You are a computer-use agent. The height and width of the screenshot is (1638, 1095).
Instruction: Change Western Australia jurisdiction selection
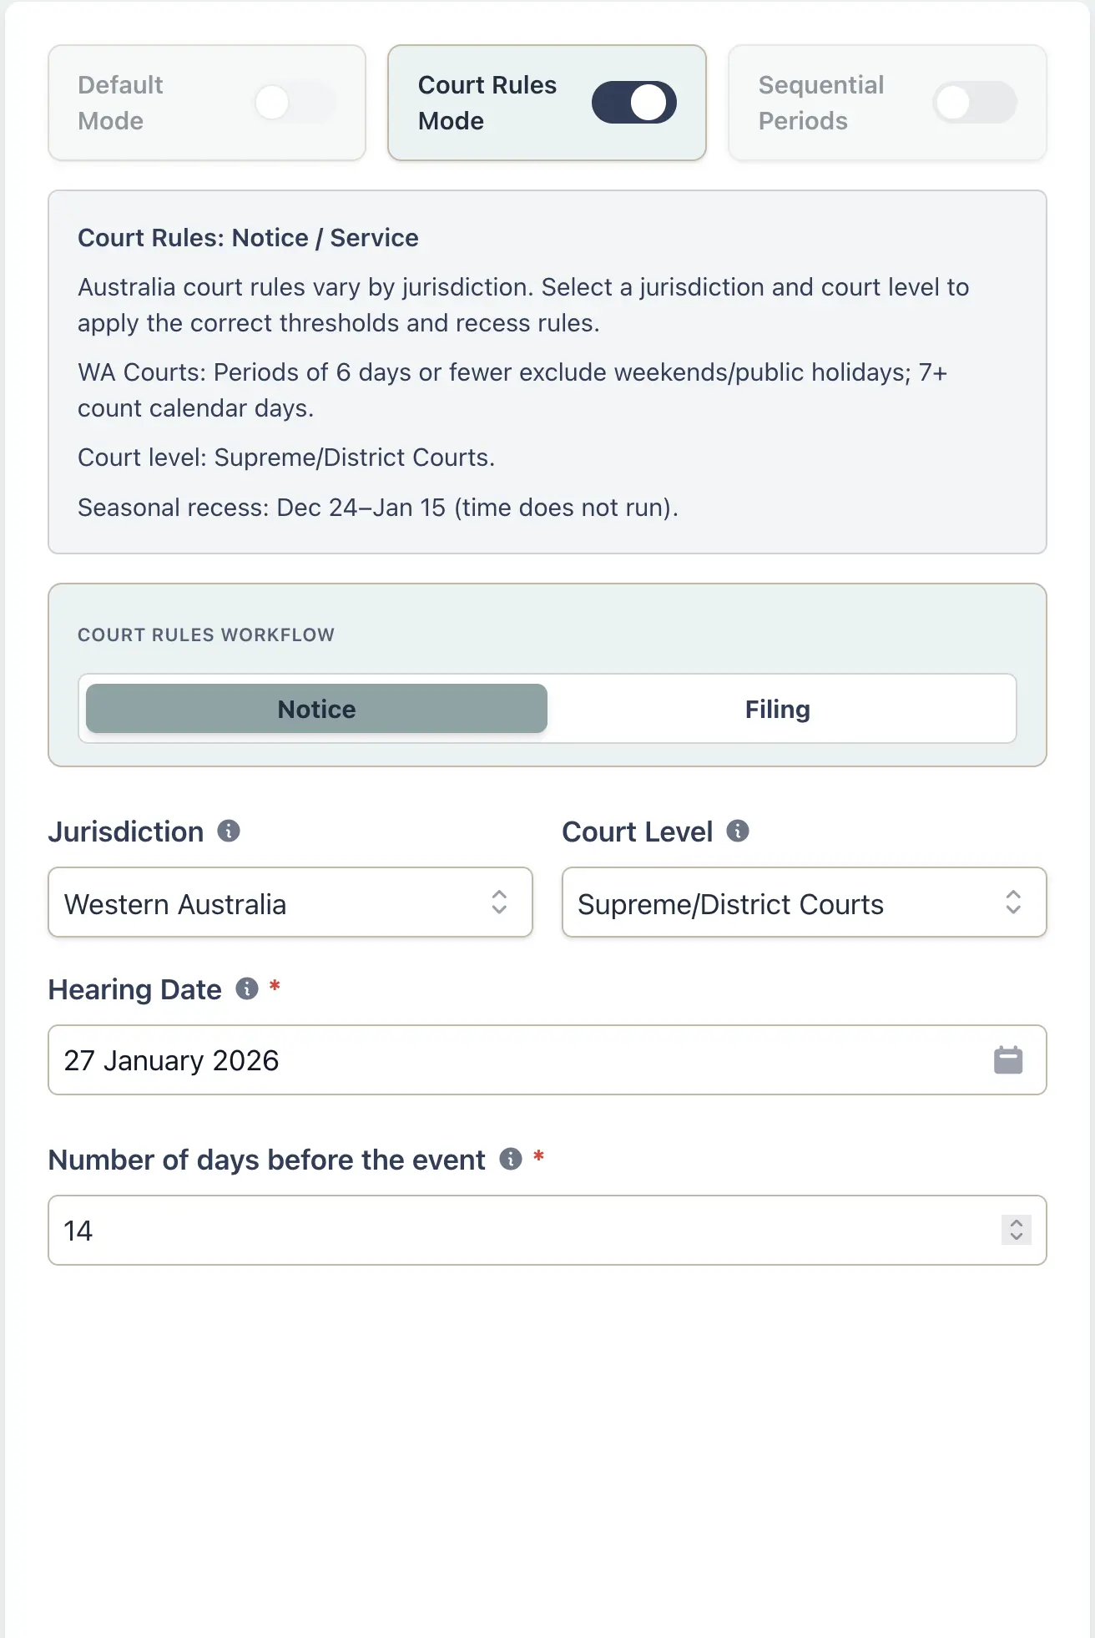(x=290, y=902)
